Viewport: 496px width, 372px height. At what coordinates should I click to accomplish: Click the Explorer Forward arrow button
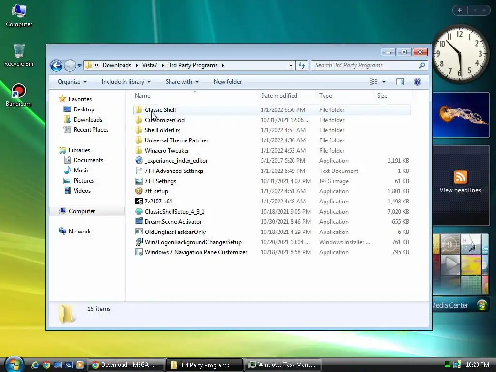[x=70, y=65]
